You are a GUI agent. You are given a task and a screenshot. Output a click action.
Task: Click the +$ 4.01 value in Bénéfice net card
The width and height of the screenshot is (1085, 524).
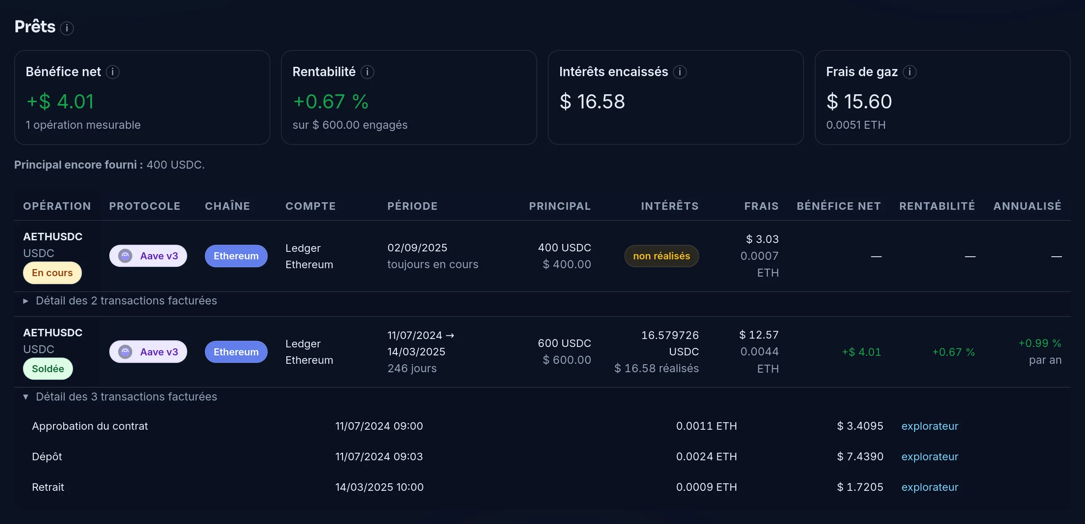click(60, 102)
